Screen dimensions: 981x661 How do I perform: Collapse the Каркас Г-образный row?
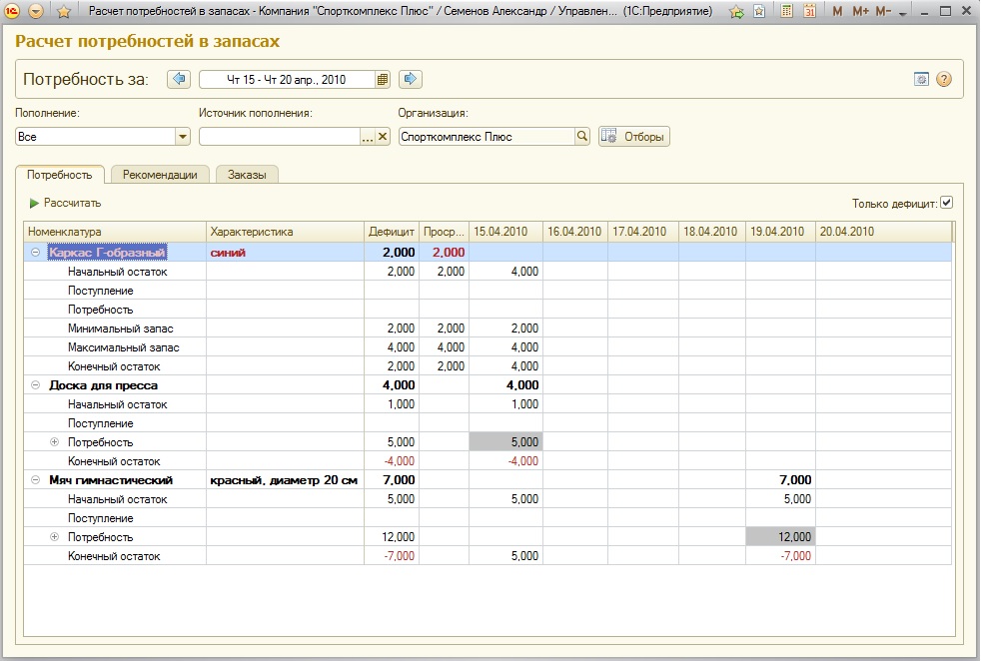tap(36, 253)
